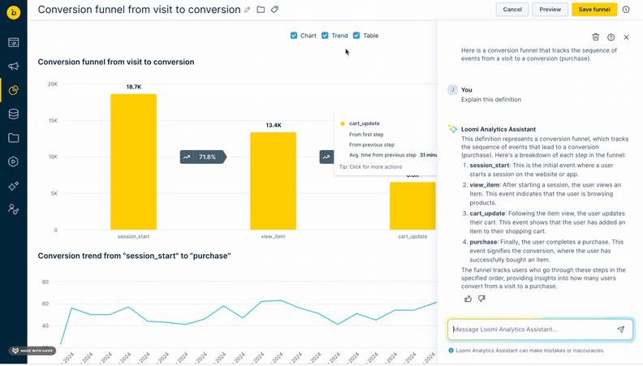The image size is (643, 366).
Task: Open the dashboards icon in sidebar
Action: 14,43
